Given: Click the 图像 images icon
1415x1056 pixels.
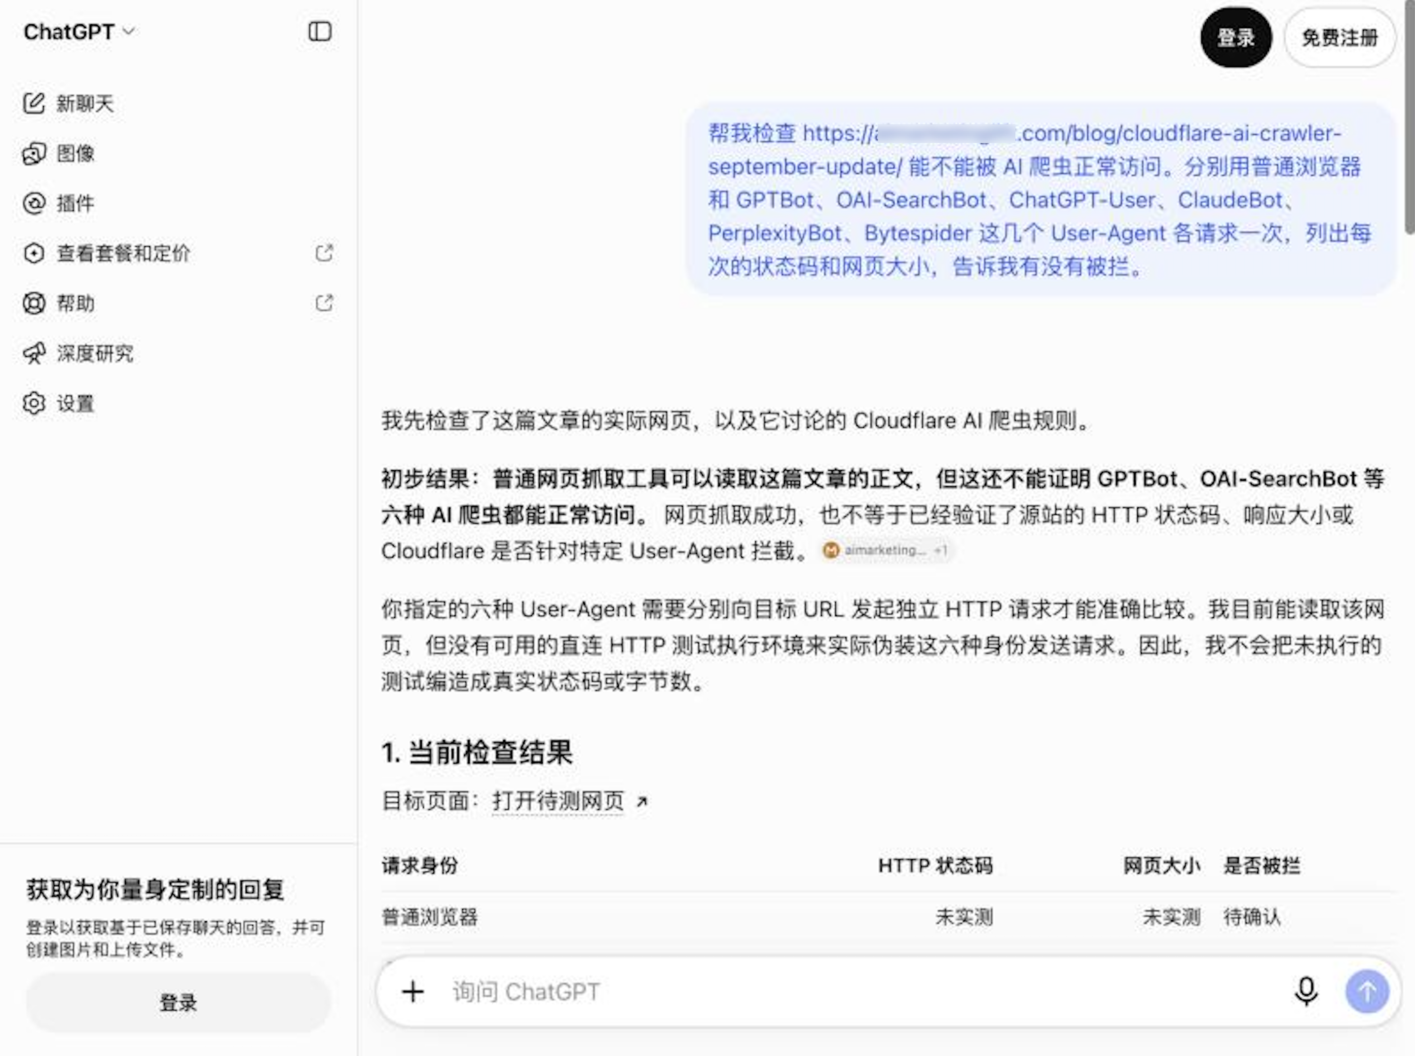Looking at the screenshot, I should pyautogui.click(x=34, y=153).
